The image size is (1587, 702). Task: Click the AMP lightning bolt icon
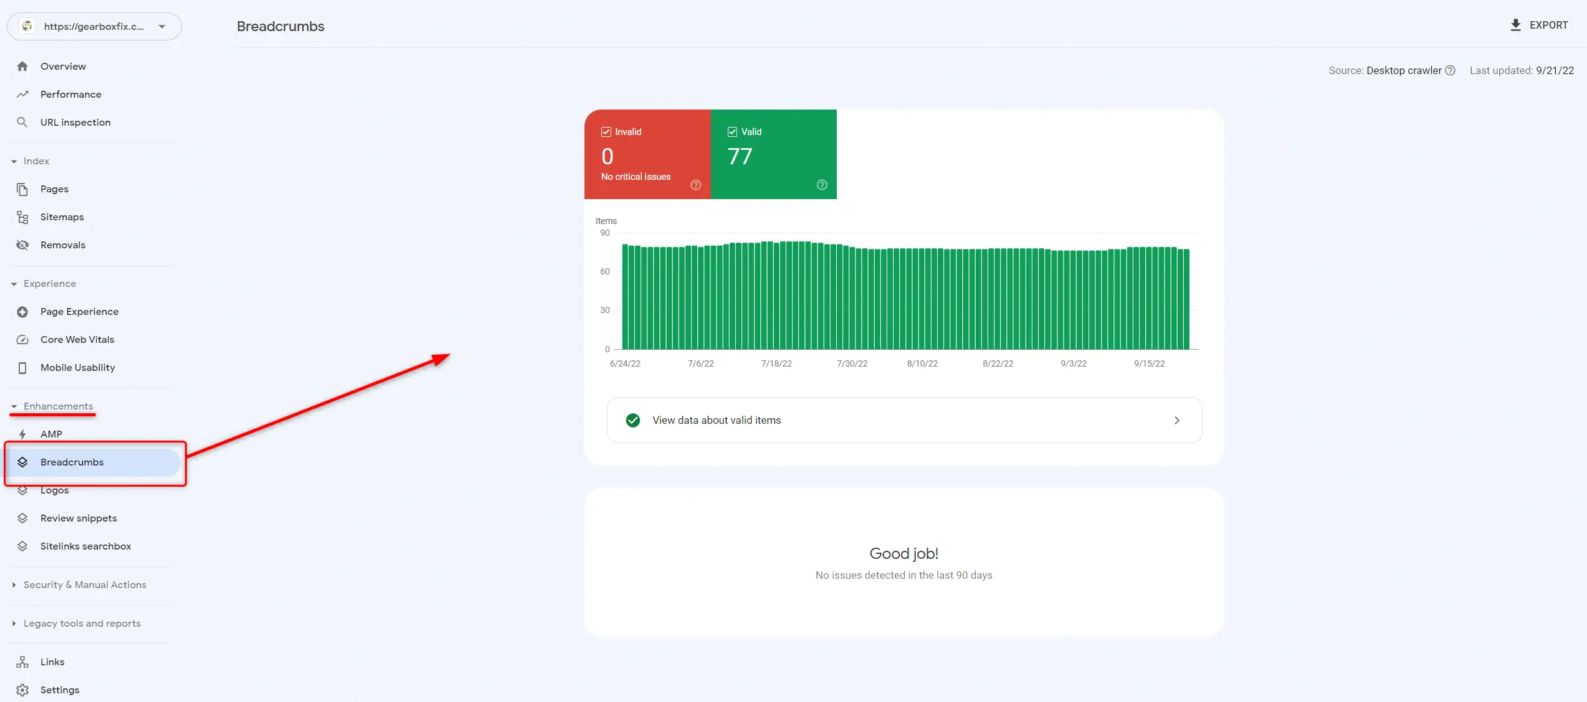click(22, 434)
